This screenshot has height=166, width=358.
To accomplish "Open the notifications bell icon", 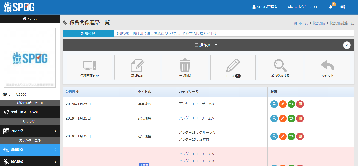I will 331,7.
